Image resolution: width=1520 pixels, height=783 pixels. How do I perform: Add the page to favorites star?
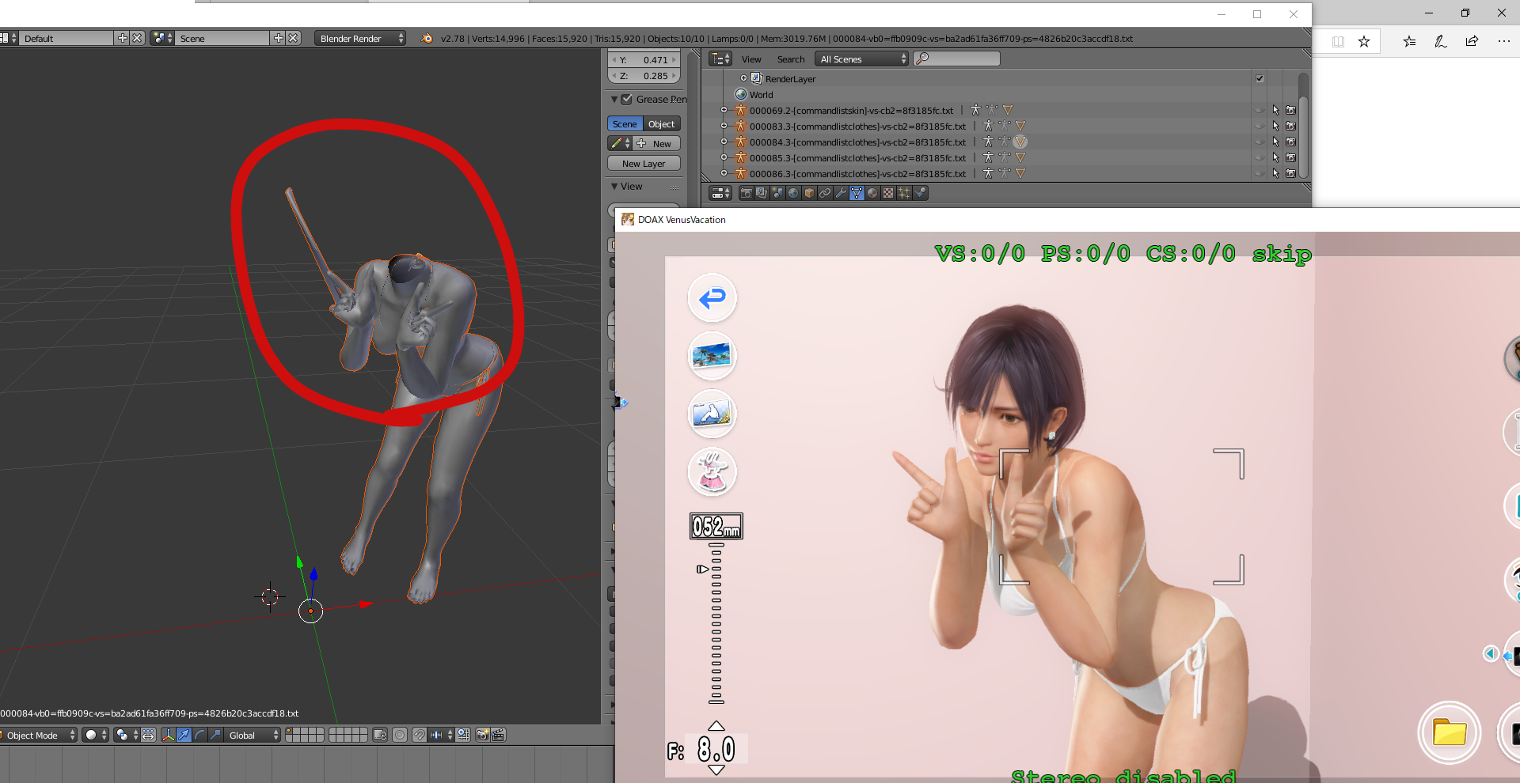click(x=1364, y=41)
